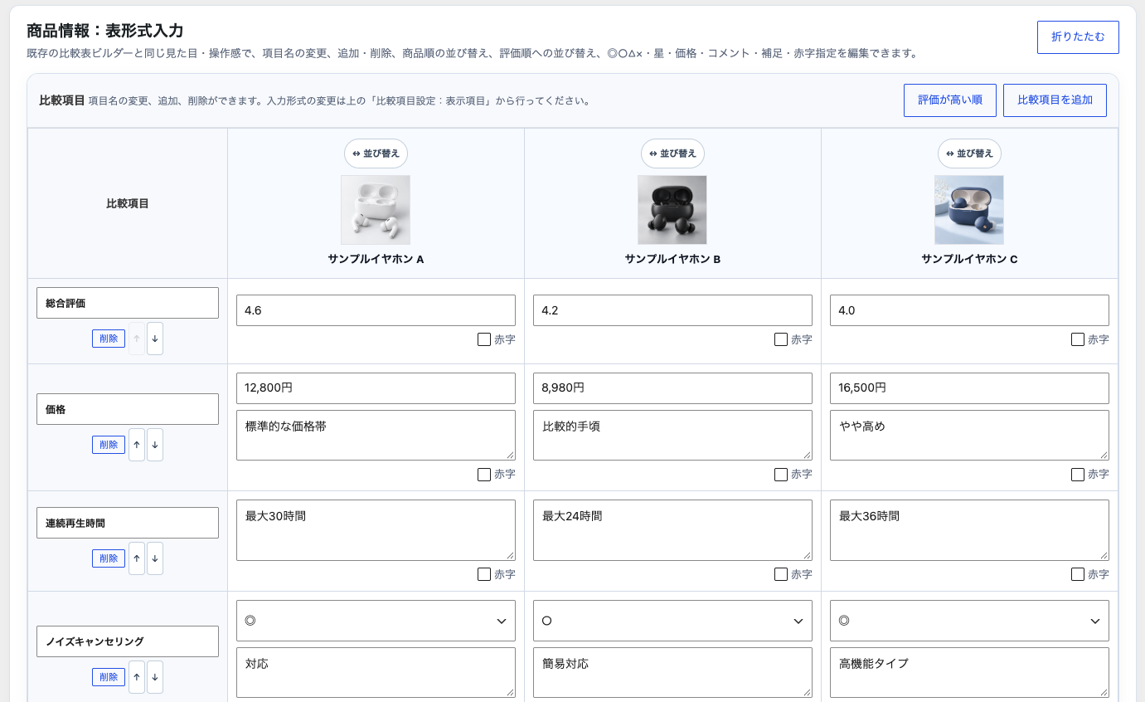
Task: Move the 価格 row down
Action: pos(155,445)
